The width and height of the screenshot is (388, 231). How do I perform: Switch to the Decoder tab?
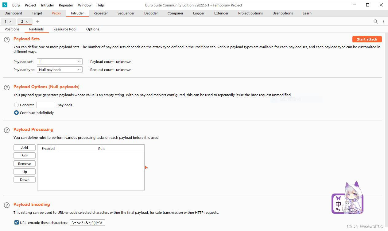(x=151, y=13)
